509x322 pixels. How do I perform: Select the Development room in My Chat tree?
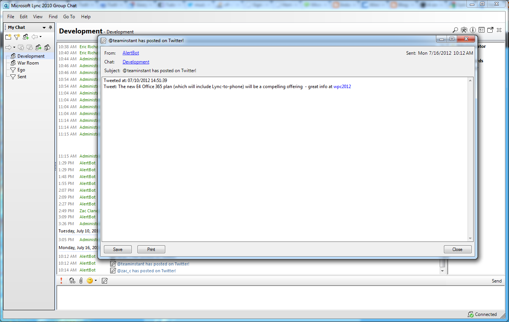point(31,56)
